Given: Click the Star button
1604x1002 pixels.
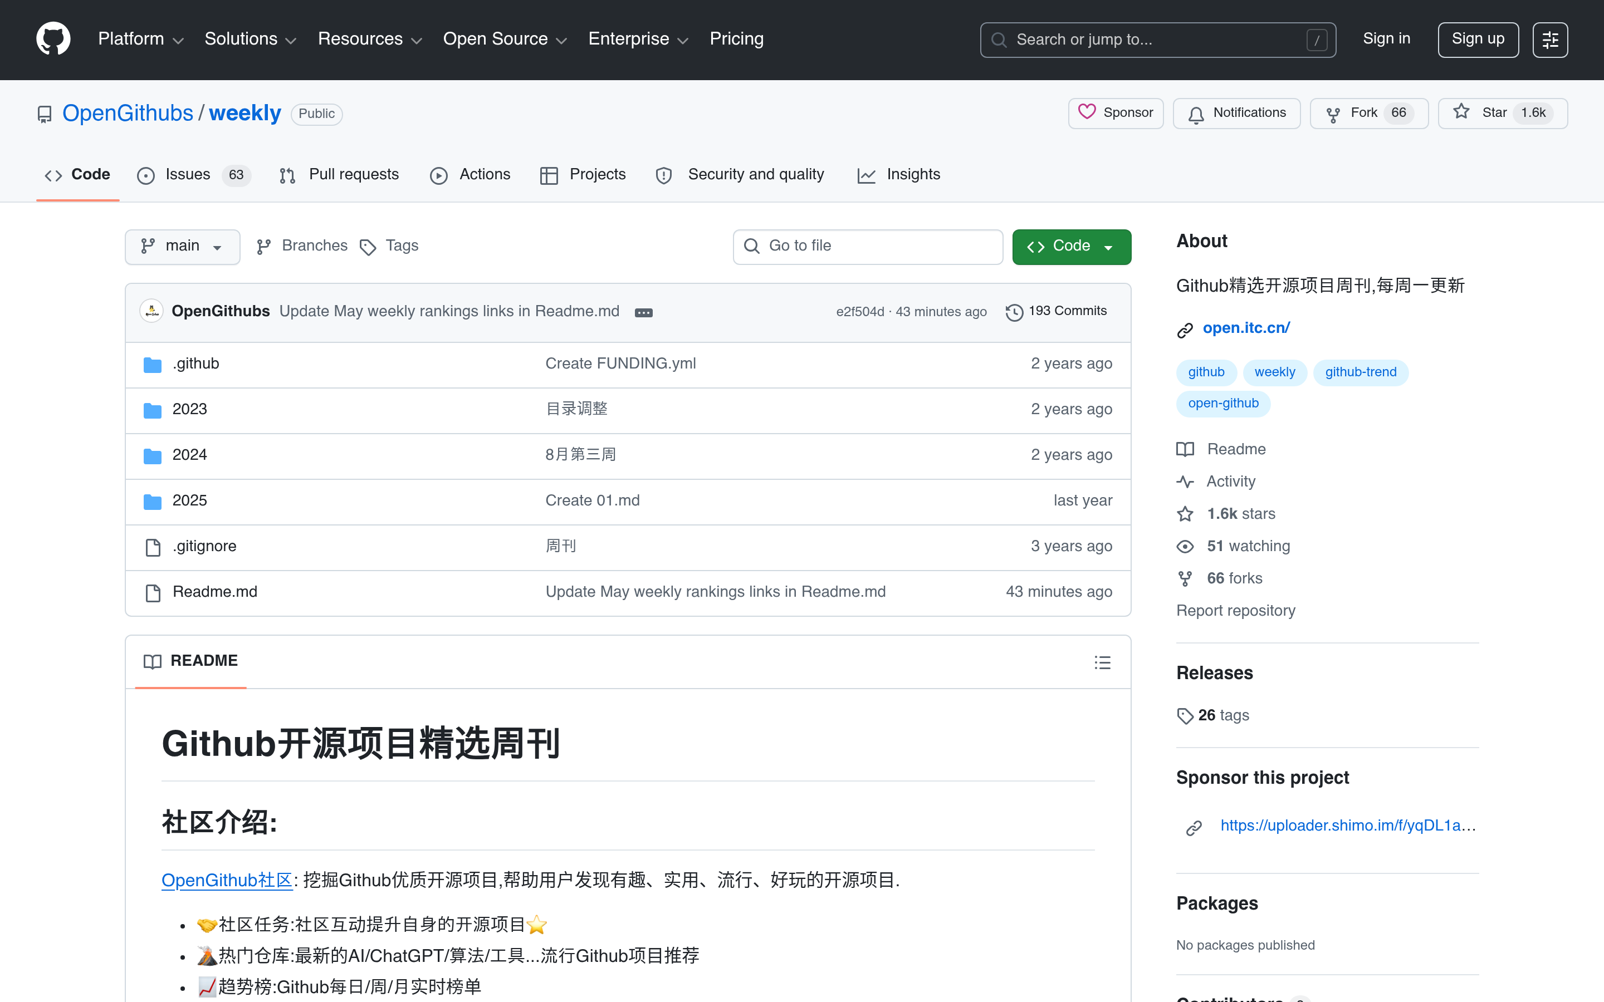Looking at the screenshot, I should click(x=1502, y=114).
